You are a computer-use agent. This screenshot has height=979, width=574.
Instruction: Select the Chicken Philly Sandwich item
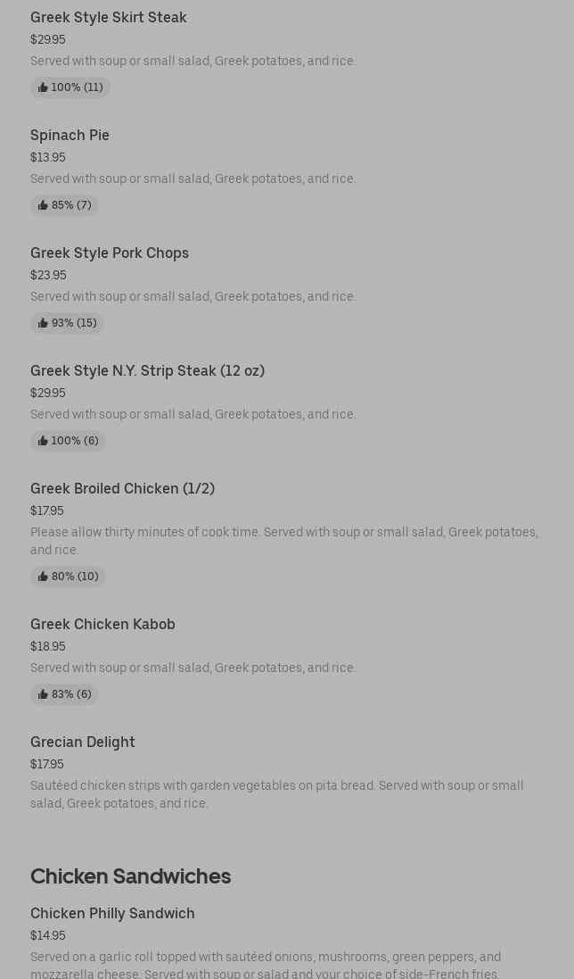click(112, 914)
